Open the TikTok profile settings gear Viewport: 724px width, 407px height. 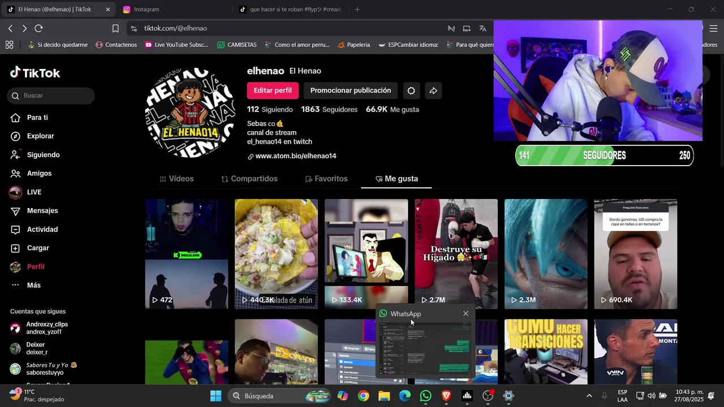click(411, 90)
